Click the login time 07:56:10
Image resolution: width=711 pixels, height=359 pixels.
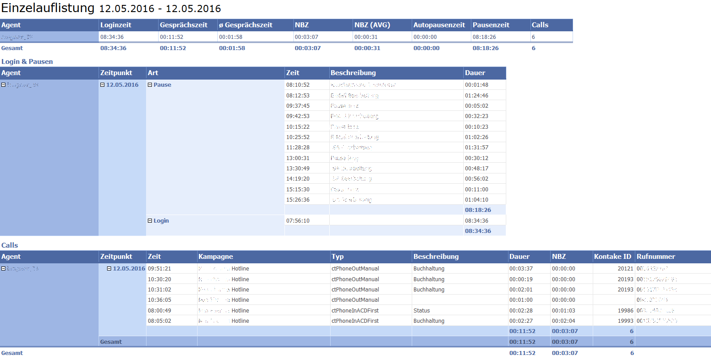pos(298,221)
